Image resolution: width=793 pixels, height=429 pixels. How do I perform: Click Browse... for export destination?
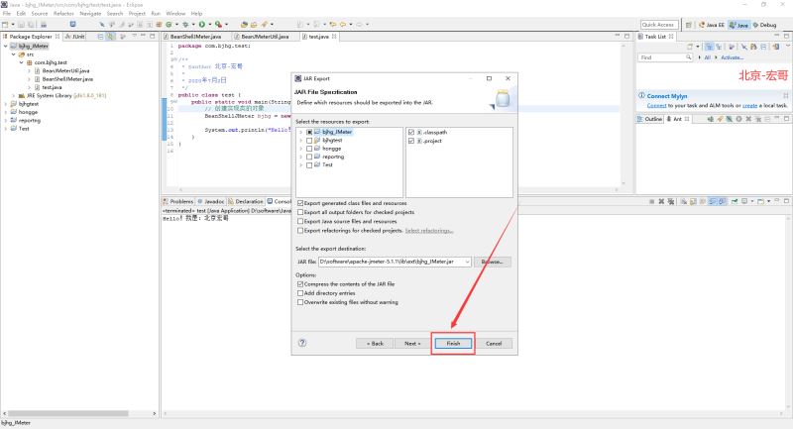pyautogui.click(x=493, y=262)
